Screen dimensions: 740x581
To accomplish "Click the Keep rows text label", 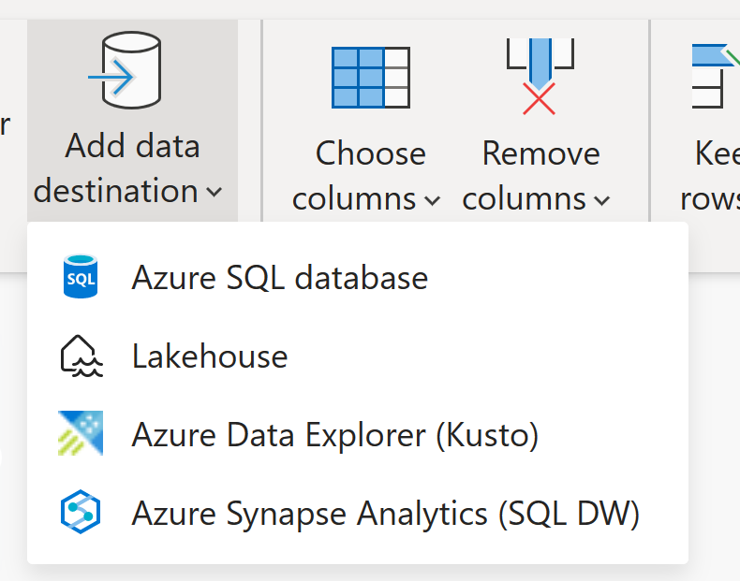I will (717, 176).
